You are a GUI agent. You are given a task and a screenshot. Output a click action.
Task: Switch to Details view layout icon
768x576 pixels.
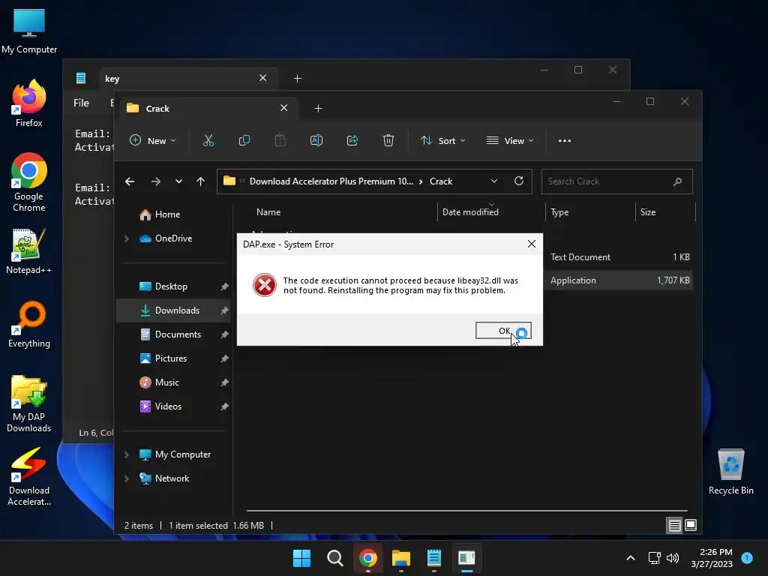674,526
